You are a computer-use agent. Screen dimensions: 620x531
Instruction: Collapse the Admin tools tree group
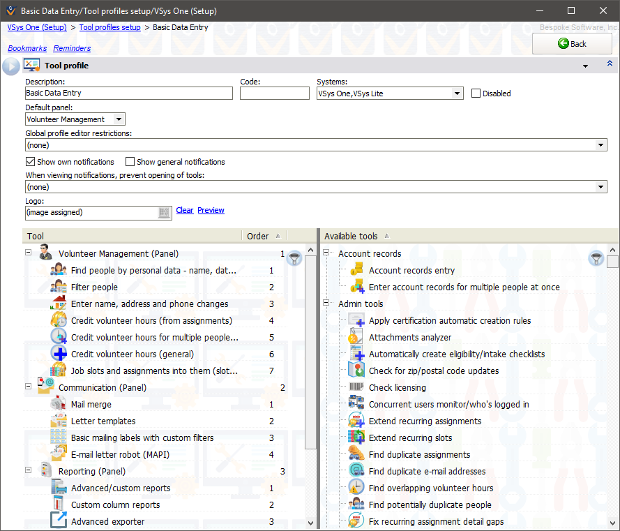[326, 304]
